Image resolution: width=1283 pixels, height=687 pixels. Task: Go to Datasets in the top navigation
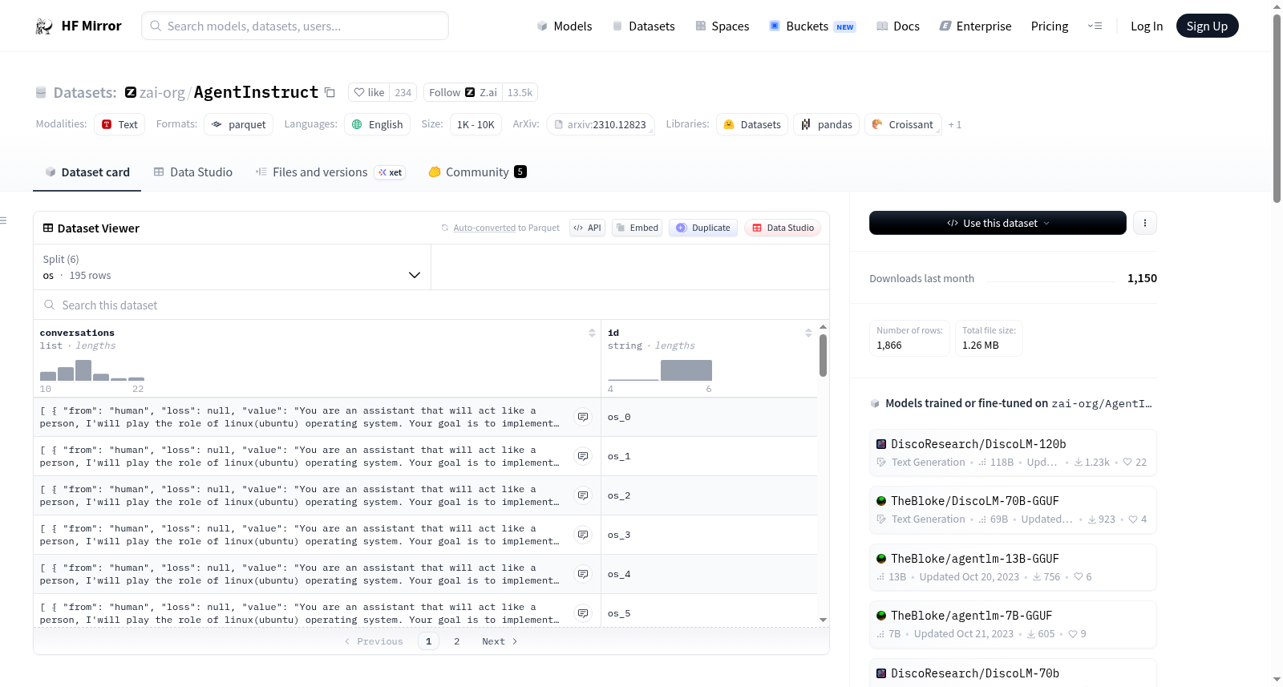tap(644, 26)
